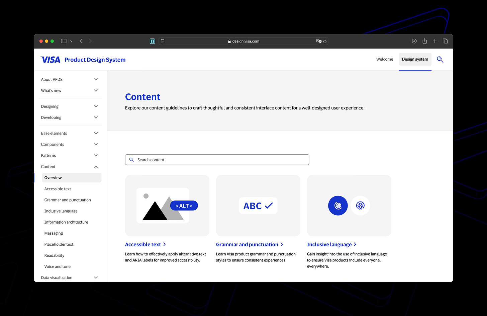Open the Share icon in Safari toolbar
Screen dimensions: 487x316
coord(424,41)
